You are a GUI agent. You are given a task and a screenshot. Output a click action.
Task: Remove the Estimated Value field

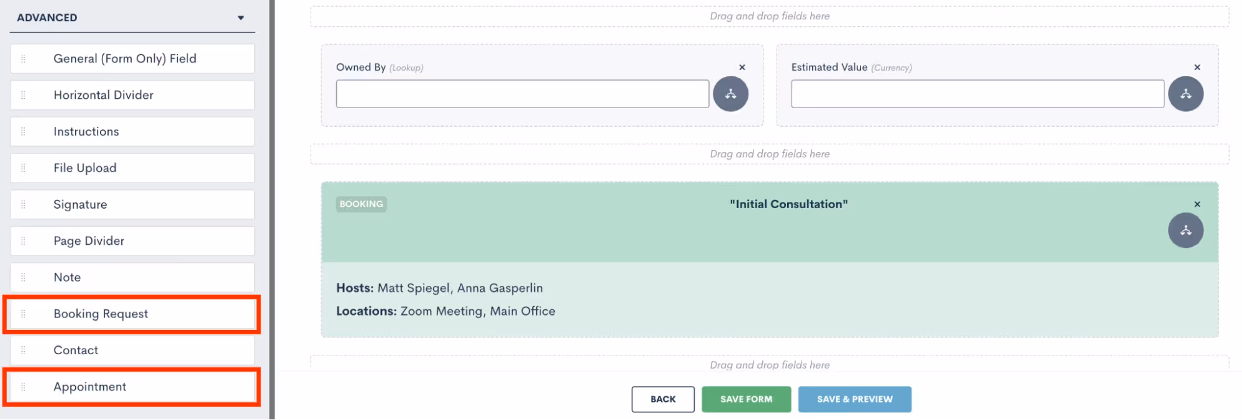pyautogui.click(x=1197, y=67)
